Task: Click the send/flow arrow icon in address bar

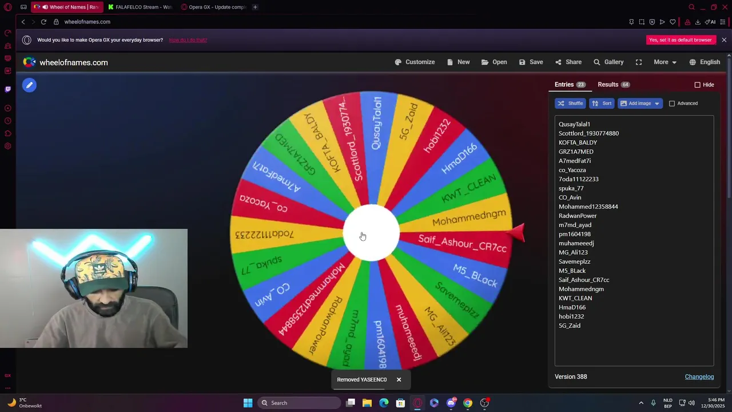Action: coord(662,22)
